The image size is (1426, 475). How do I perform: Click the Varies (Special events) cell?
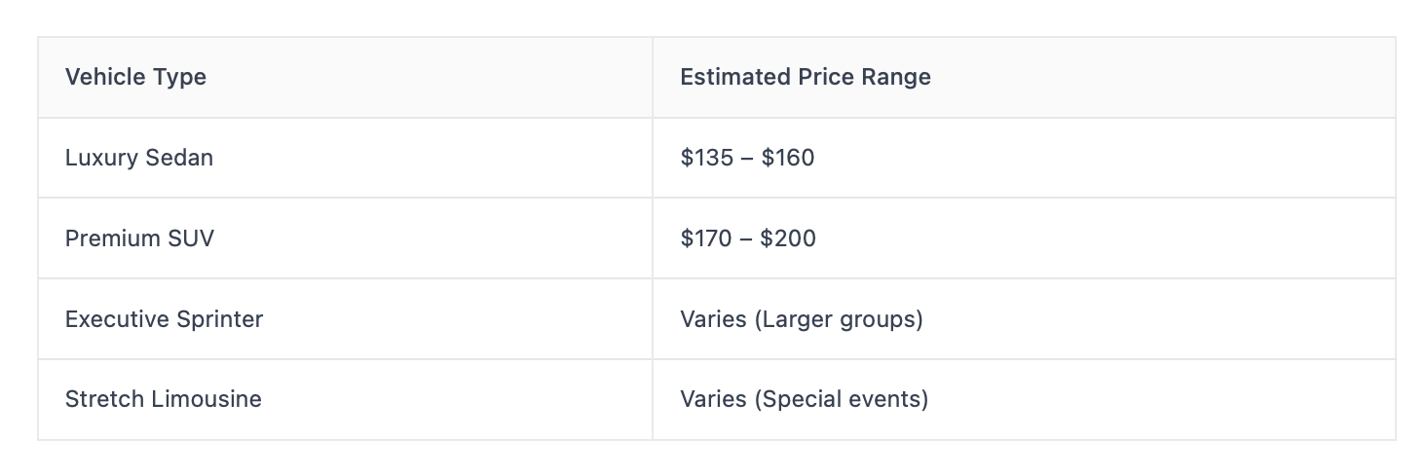(804, 399)
